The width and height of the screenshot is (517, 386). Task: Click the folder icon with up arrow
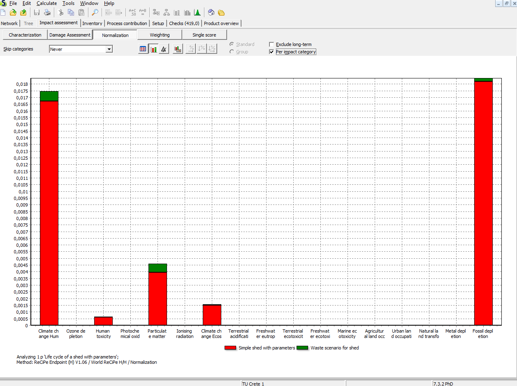pyautogui.click(x=23, y=12)
